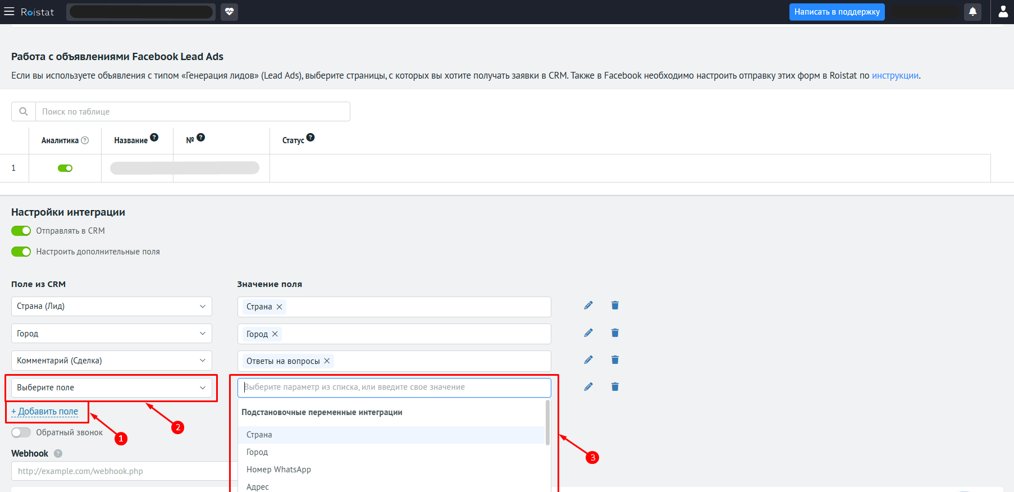Disable Настроить дополнительные поля switch
Image resolution: width=1014 pixels, height=492 pixels.
coord(21,252)
